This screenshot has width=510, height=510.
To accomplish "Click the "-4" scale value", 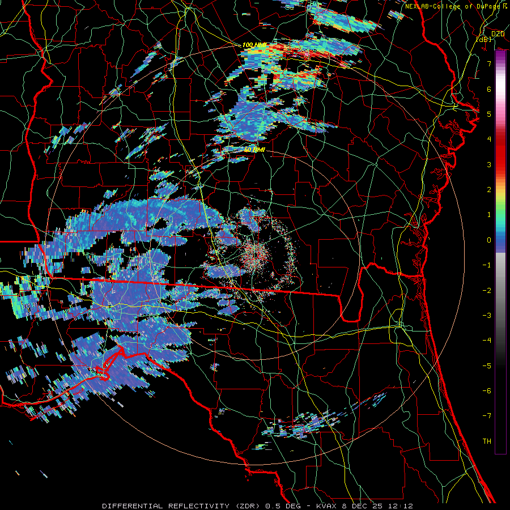I will (487, 341).
